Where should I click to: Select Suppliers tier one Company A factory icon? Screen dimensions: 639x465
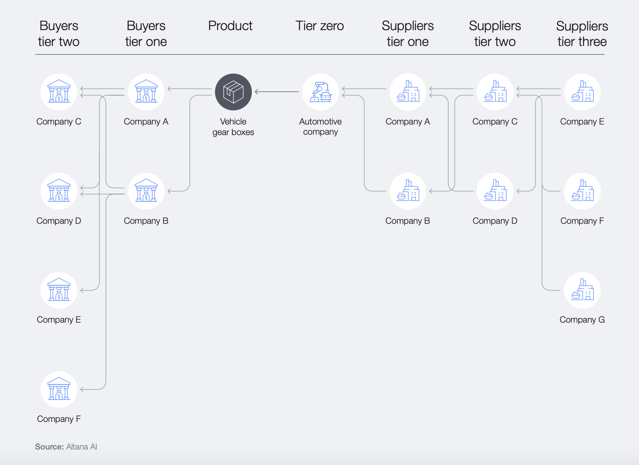pyautogui.click(x=408, y=92)
